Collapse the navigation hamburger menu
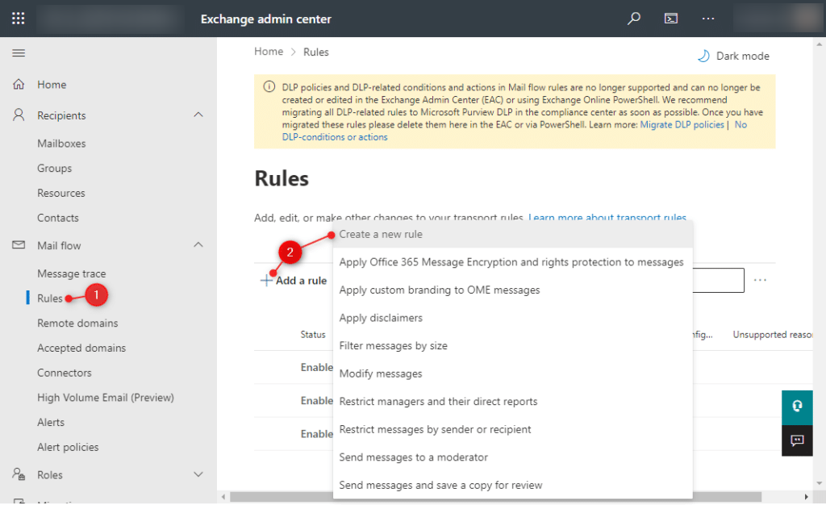 18,53
